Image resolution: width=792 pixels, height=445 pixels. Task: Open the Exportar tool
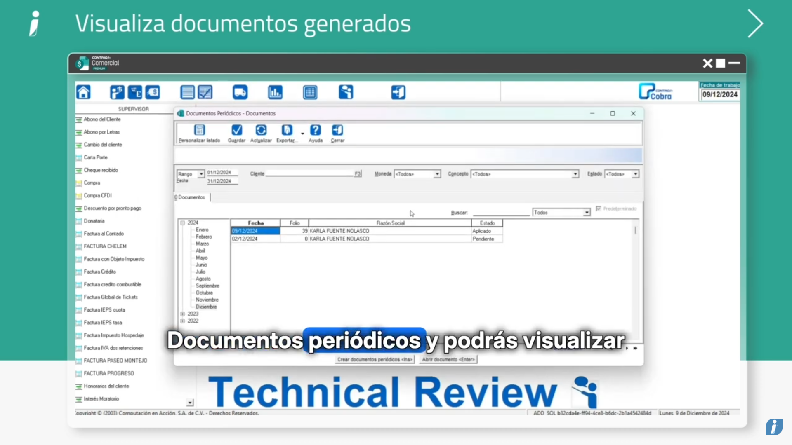(x=287, y=131)
